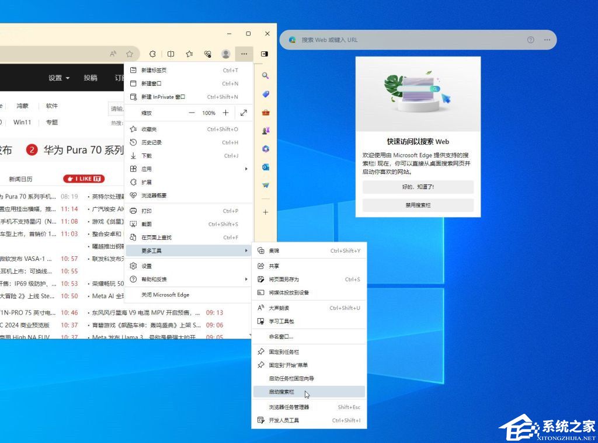Select 学习工具包 submenu item

tap(309, 322)
